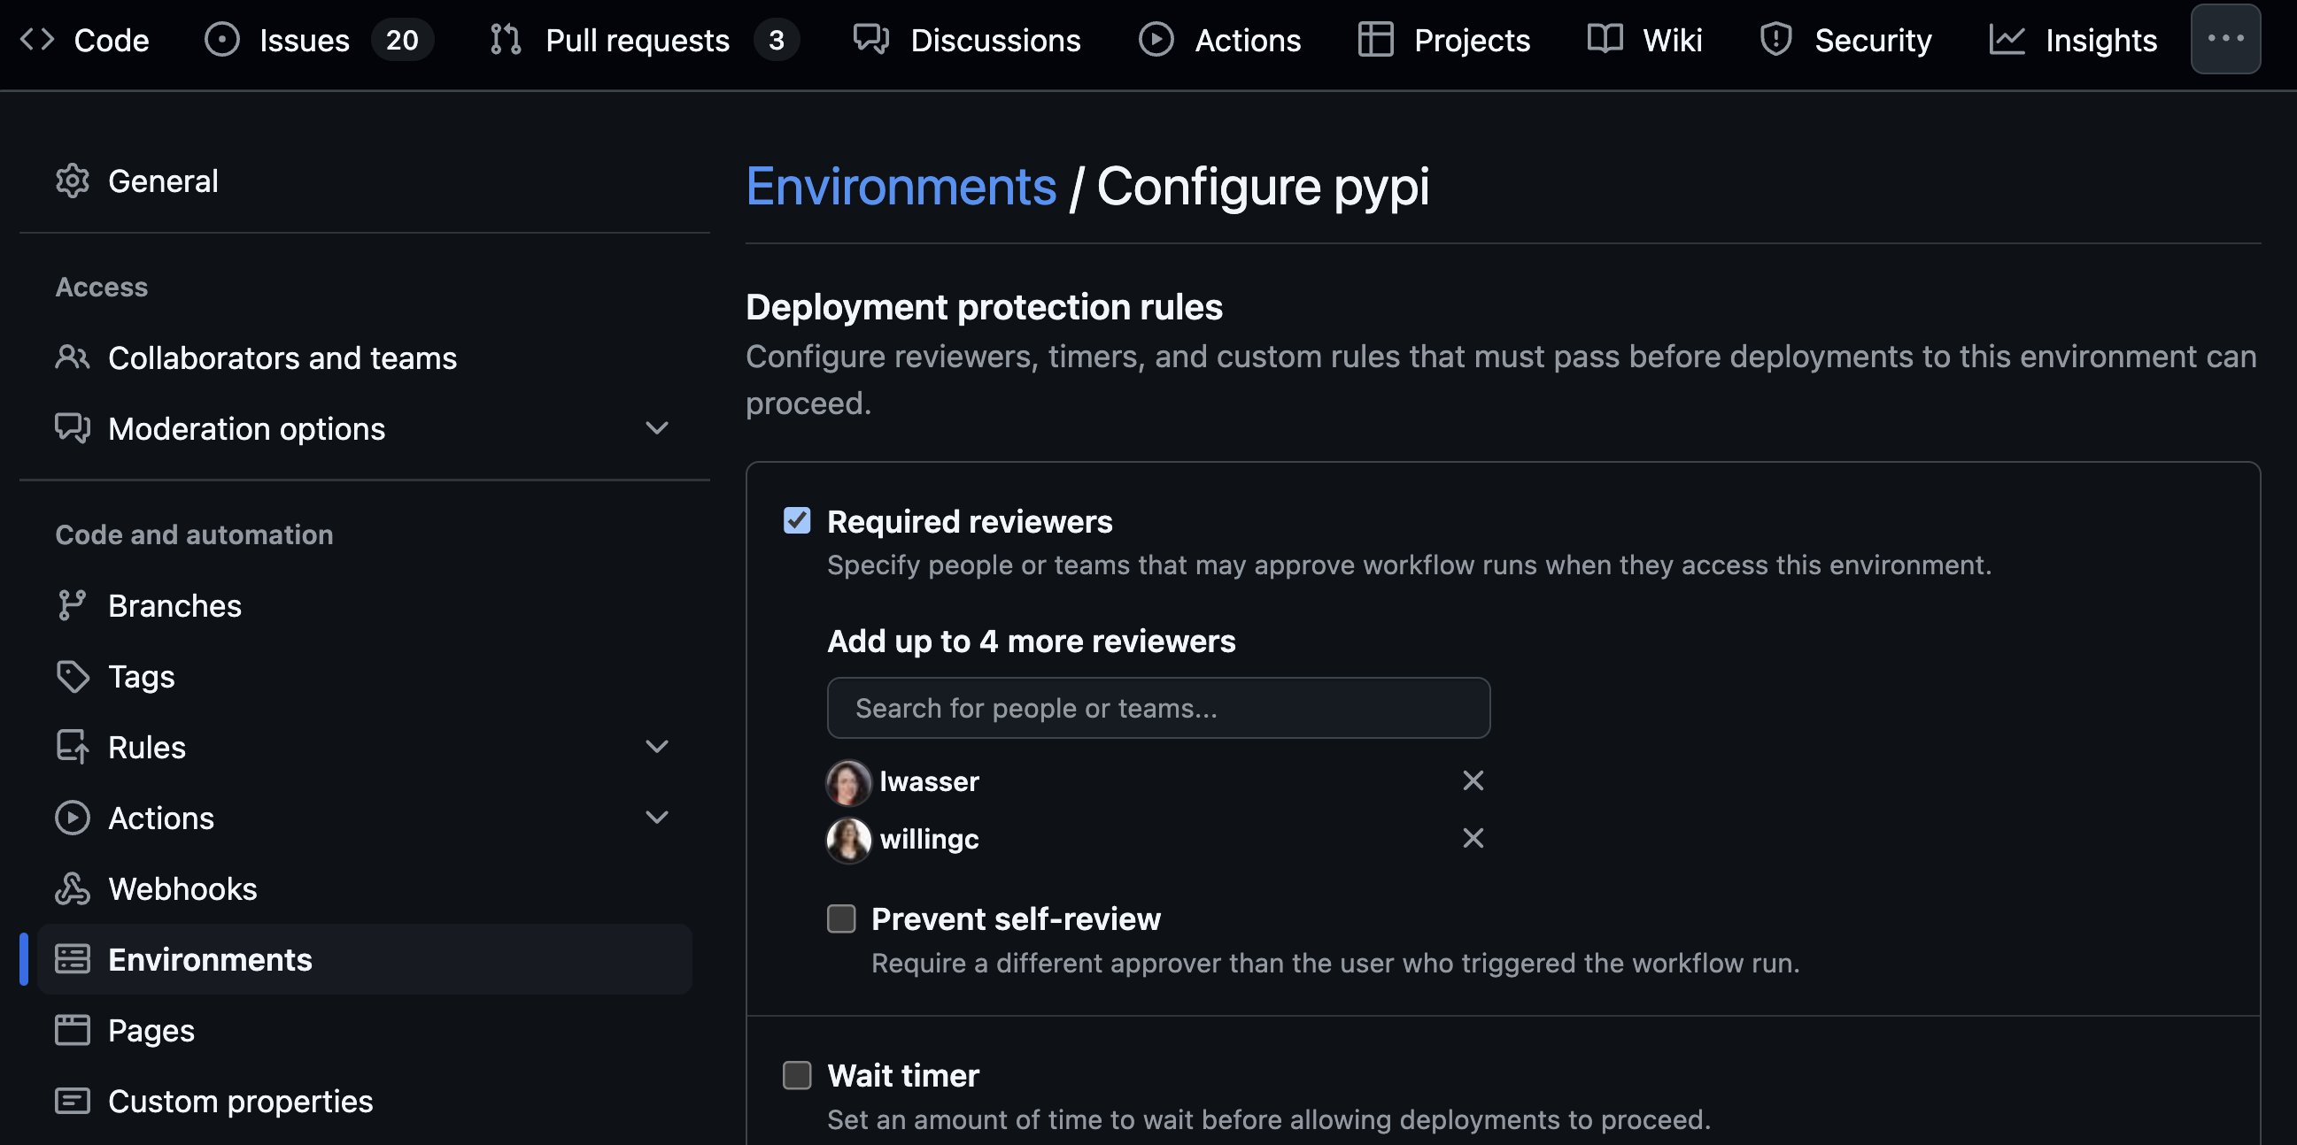Open the three-dots overflow menu
This screenshot has height=1145, width=2297.
point(2225,38)
